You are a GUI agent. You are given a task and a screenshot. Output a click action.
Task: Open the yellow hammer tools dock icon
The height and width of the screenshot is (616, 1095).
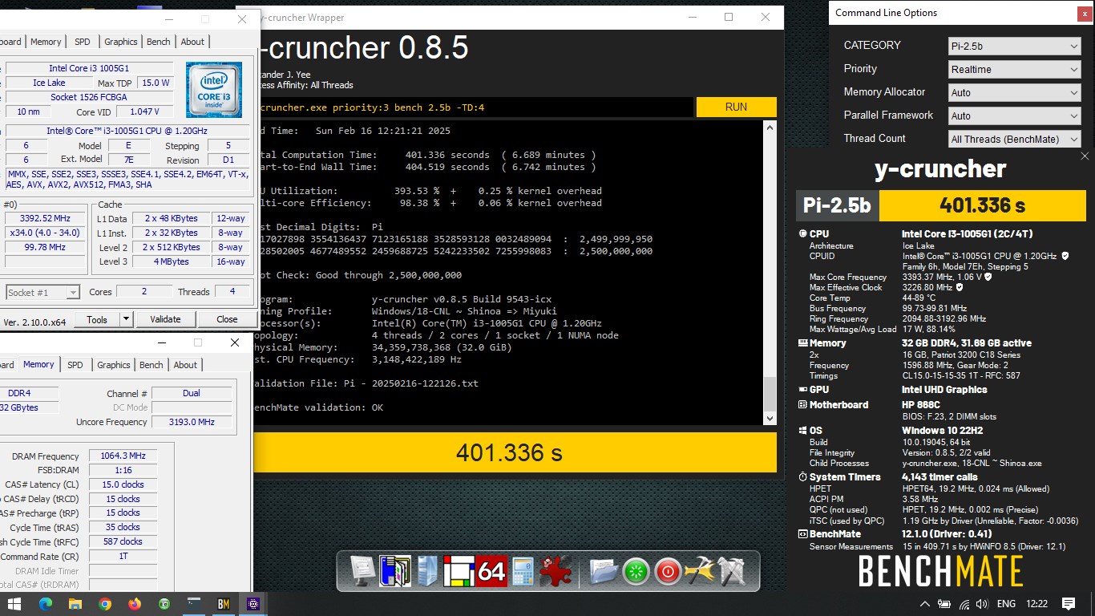pyautogui.click(x=700, y=572)
